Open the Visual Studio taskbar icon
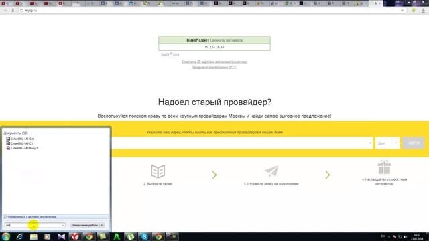This screenshot has width=429, height=241. click(x=61, y=236)
